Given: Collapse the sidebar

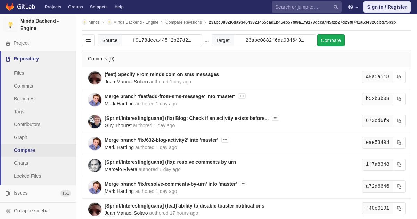Looking at the screenshot, I should 38,211.
